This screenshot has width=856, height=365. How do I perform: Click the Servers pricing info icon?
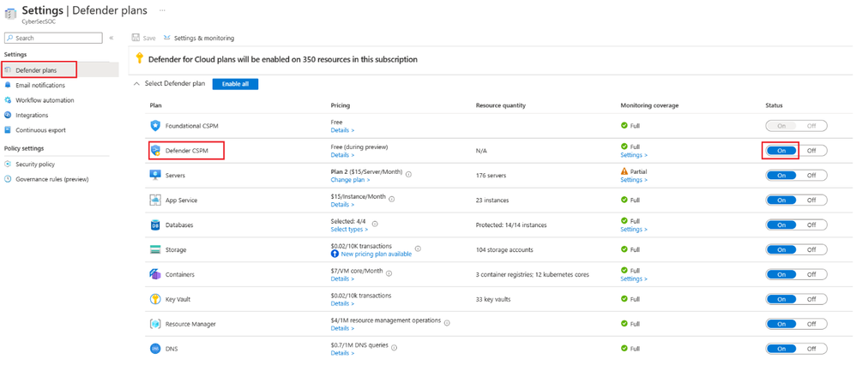[x=408, y=174]
